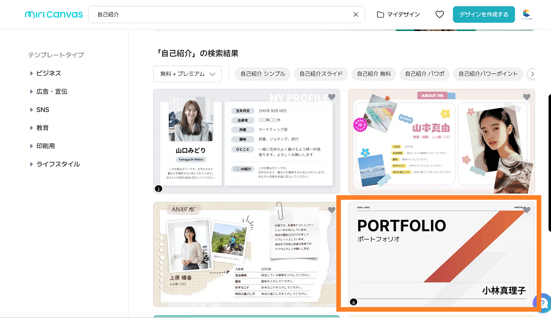Select the 自己紹介 パワポ filter chip

point(425,73)
